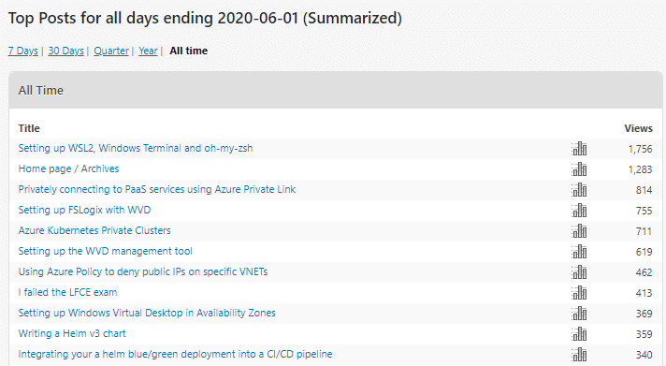The height and width of the screenshot is (366, 666).
Task: Open stats chart icon for WSL2 post
Action: (x=579, y=149)
